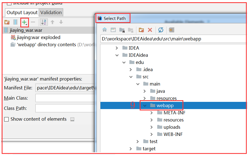
Task: Click the create directory icon in Output Layout
Action: click(7, 22)
